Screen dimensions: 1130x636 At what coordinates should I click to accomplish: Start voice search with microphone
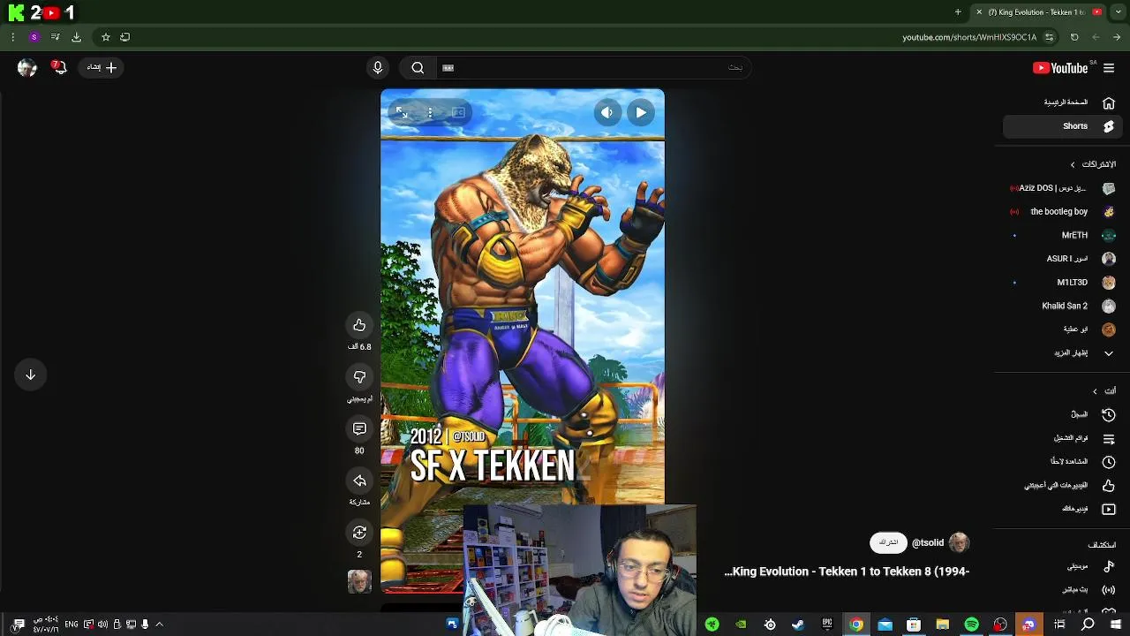[x=378, y=68]
